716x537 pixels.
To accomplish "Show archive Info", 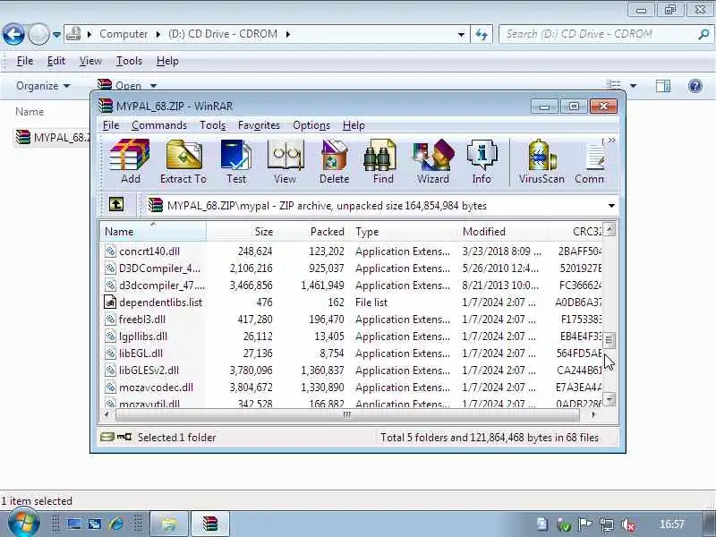I will (x=482, y=162).
